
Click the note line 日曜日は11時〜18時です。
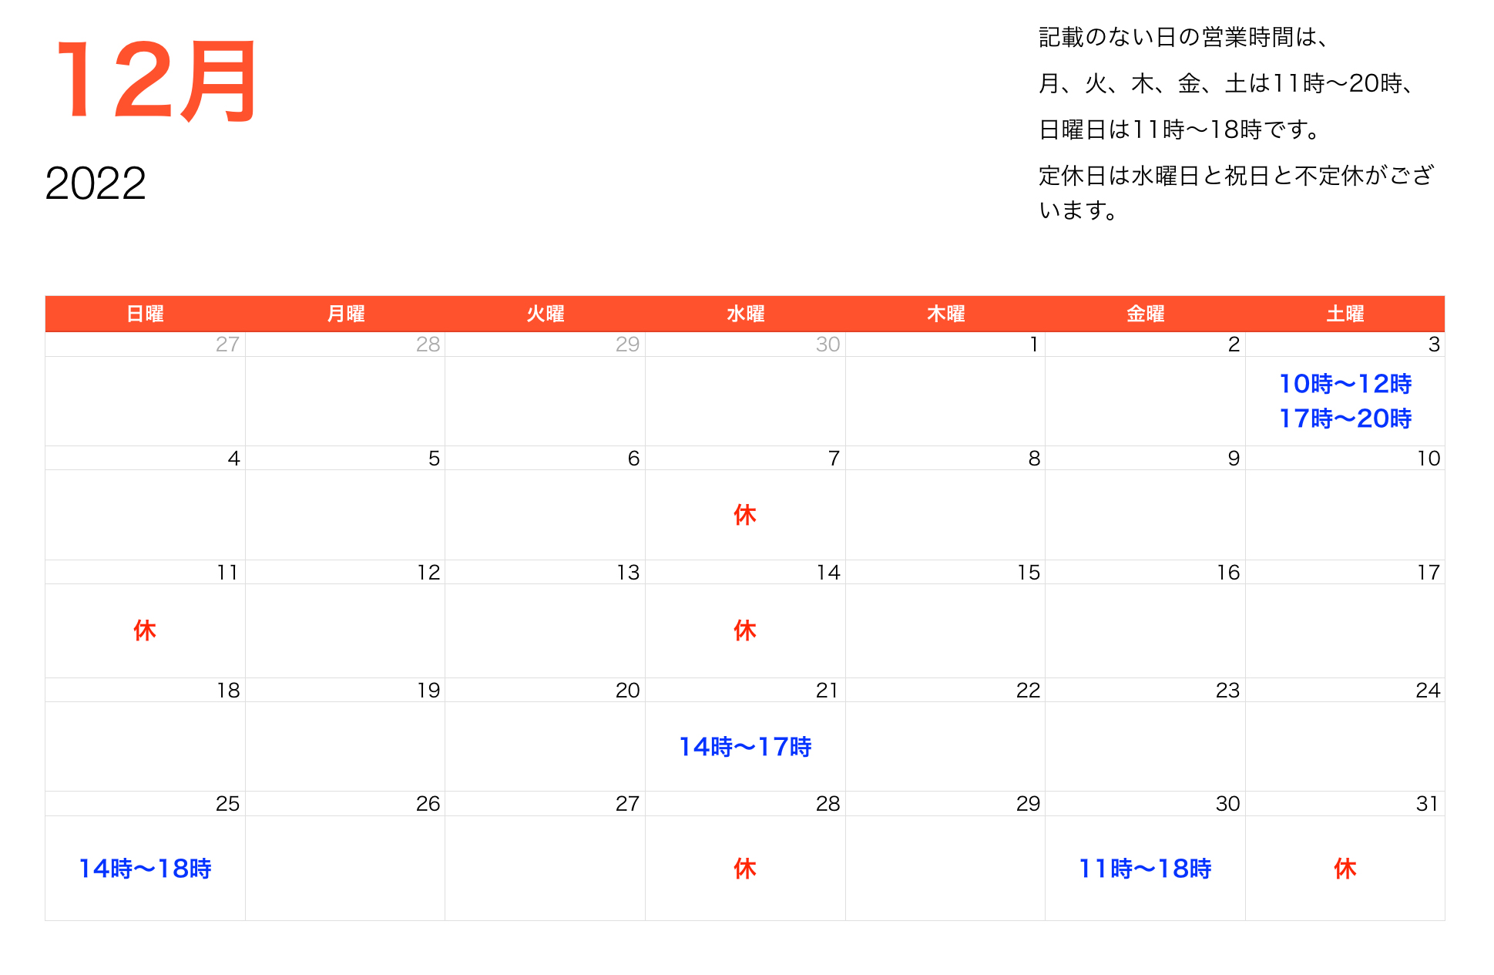(1180, 129)
